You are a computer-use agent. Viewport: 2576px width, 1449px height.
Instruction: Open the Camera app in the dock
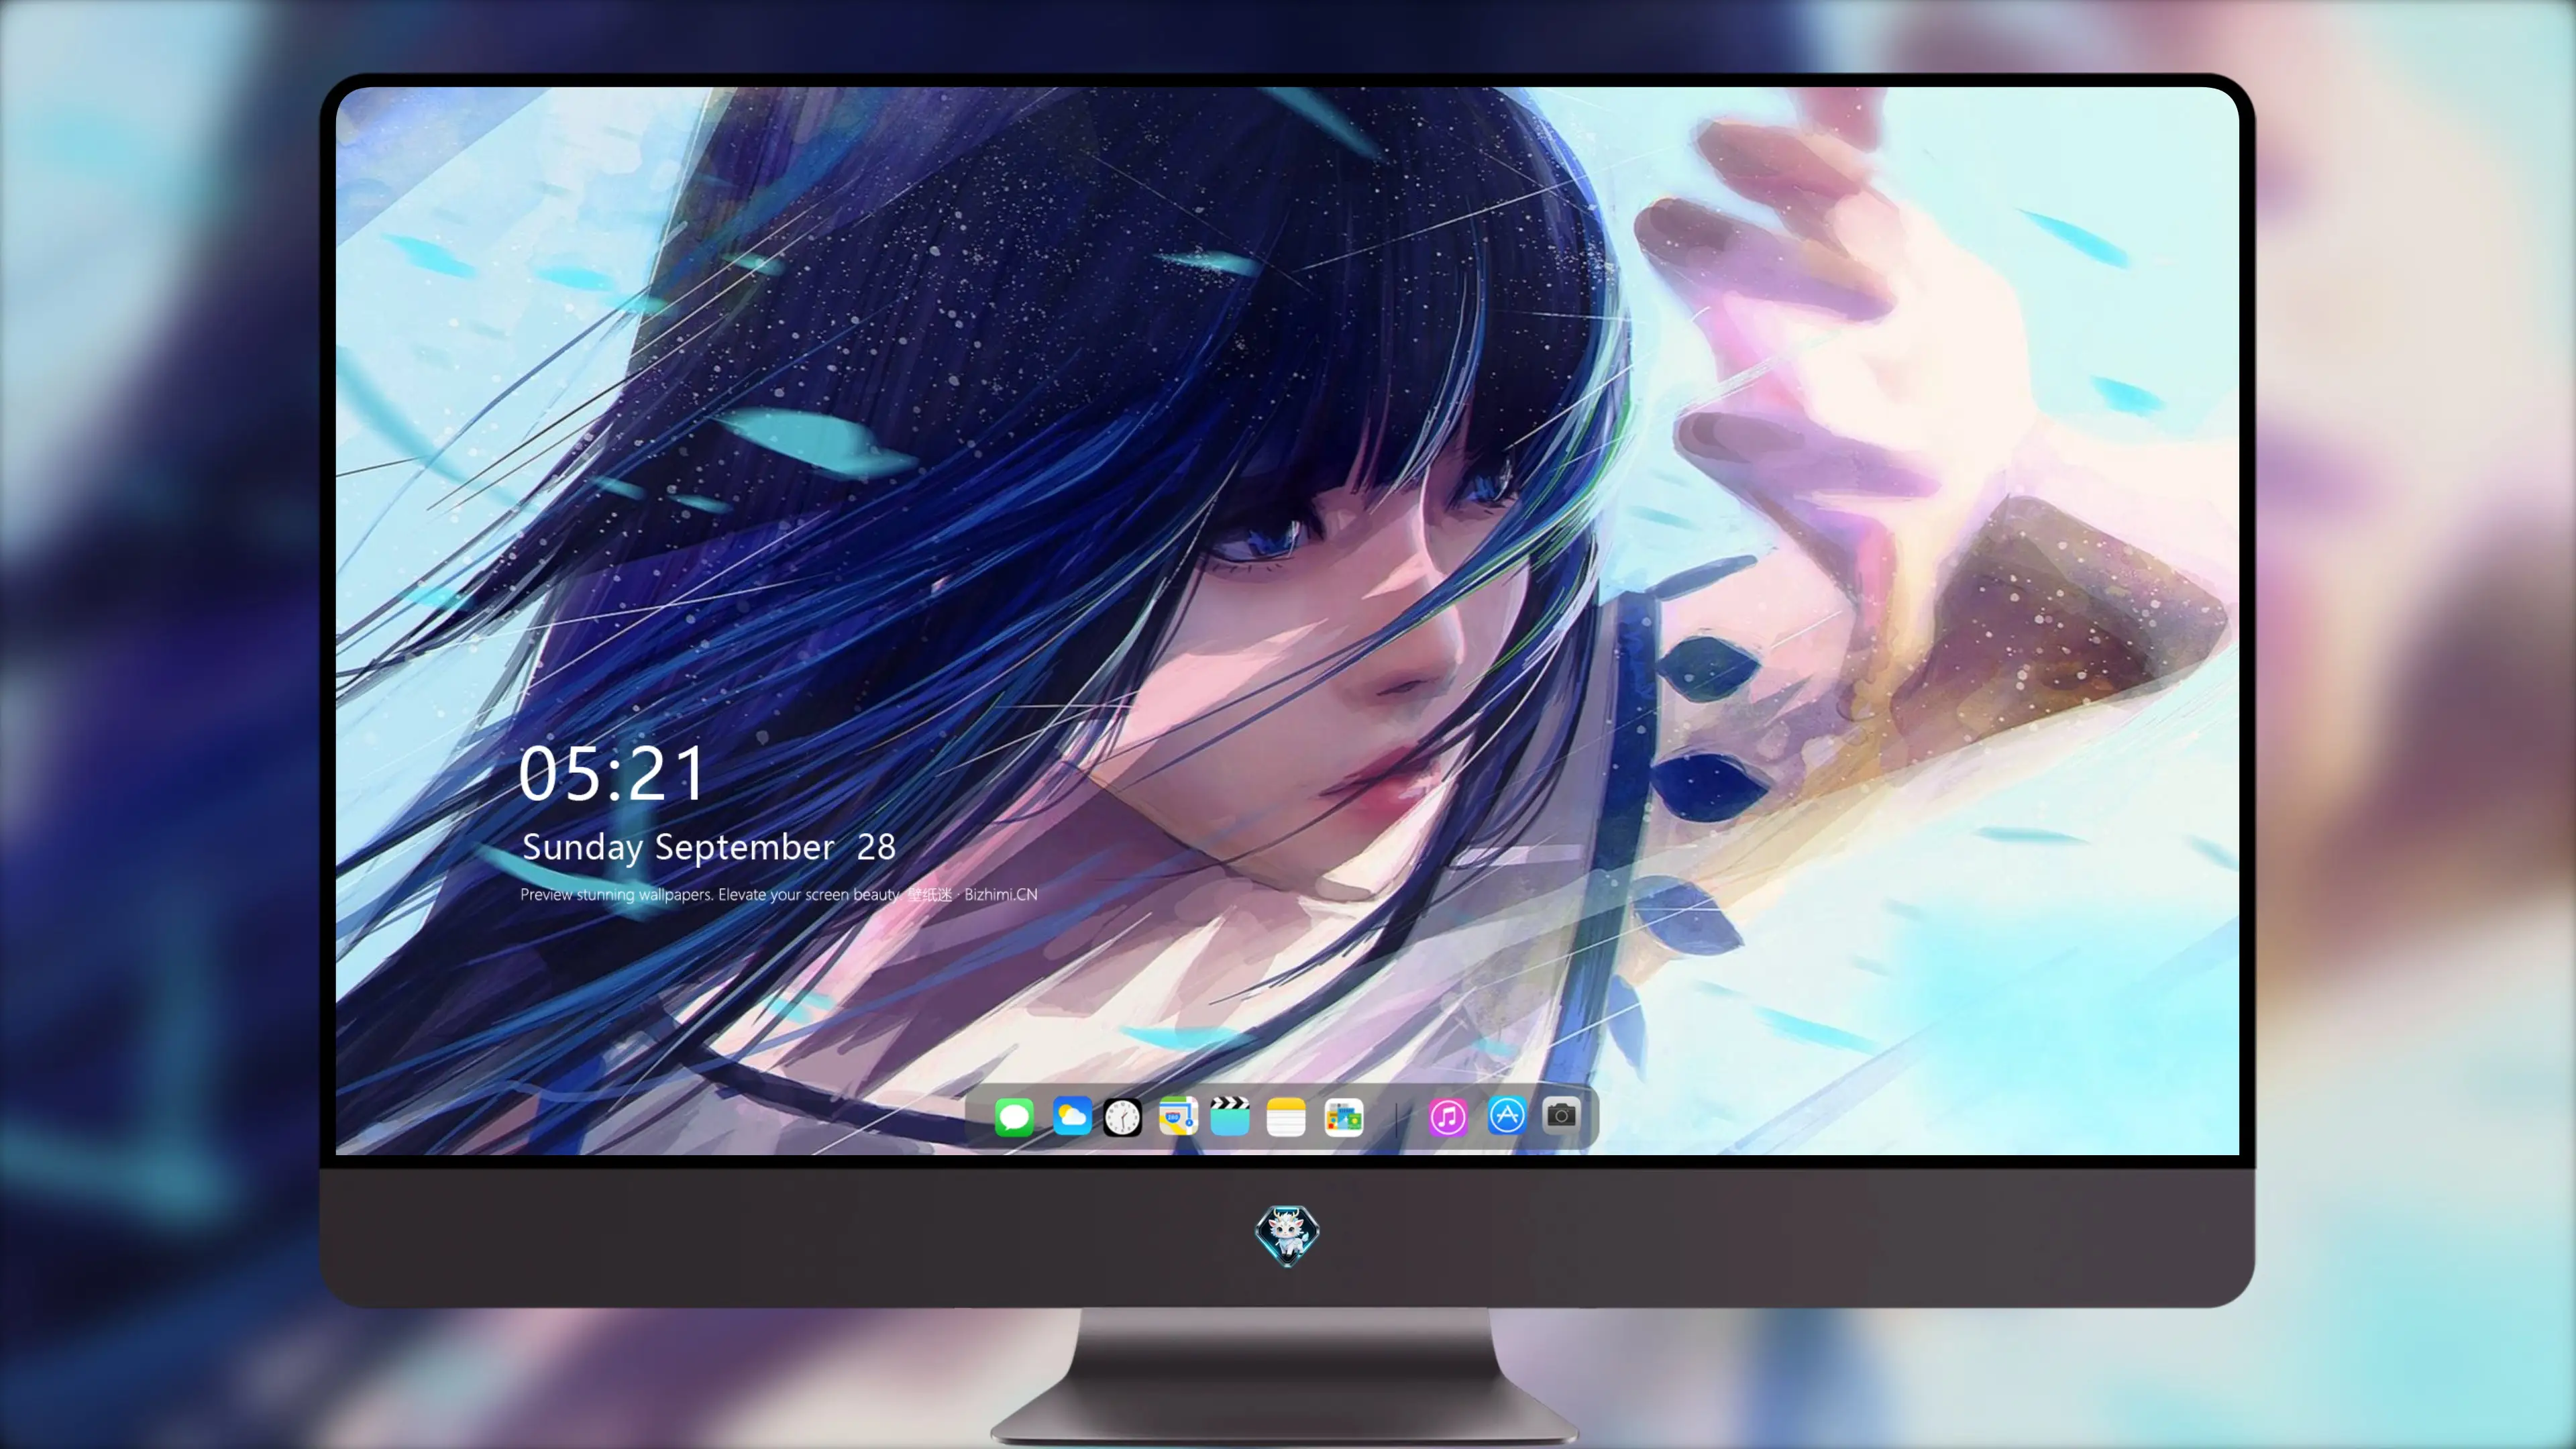1561,1114
